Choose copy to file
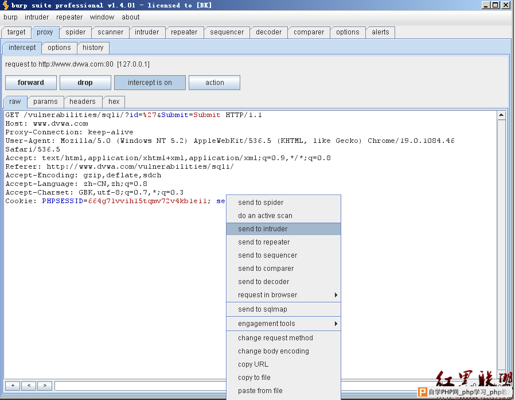The width and height of the screenshot is (515, 400). pos(283,377)
